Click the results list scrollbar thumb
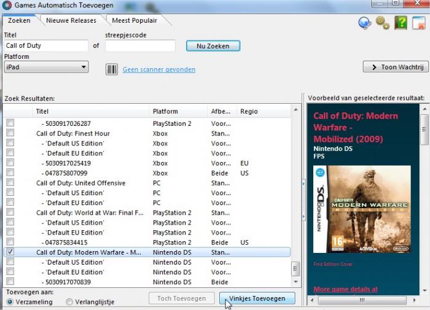Image resolution: width=430 pixels, height=310 pixels. pyautogui.click(x=296, y=269)
